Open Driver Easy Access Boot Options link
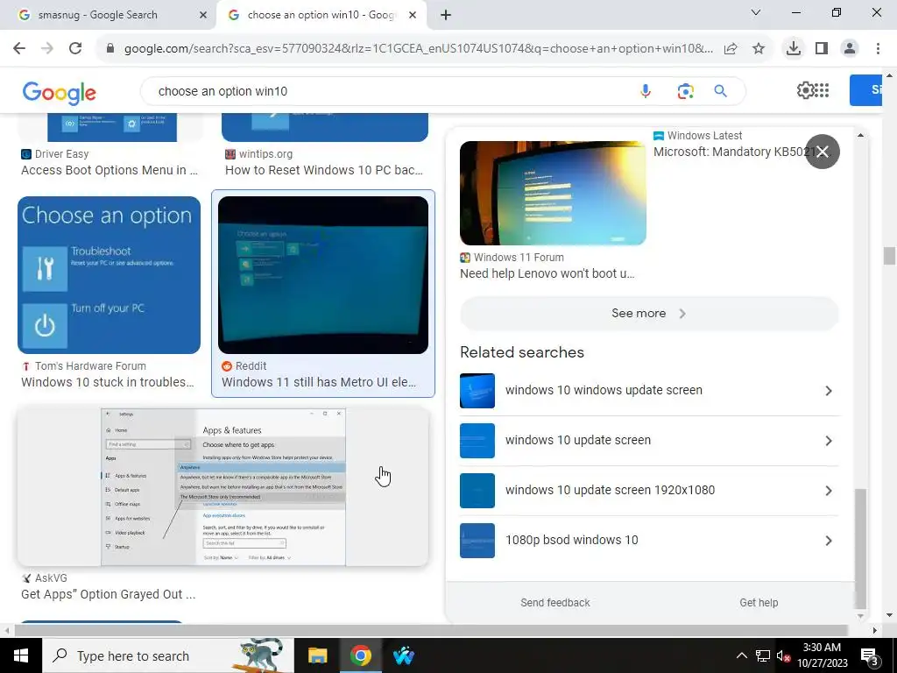Viewport: 897px width, 673px height. point(109,170)
